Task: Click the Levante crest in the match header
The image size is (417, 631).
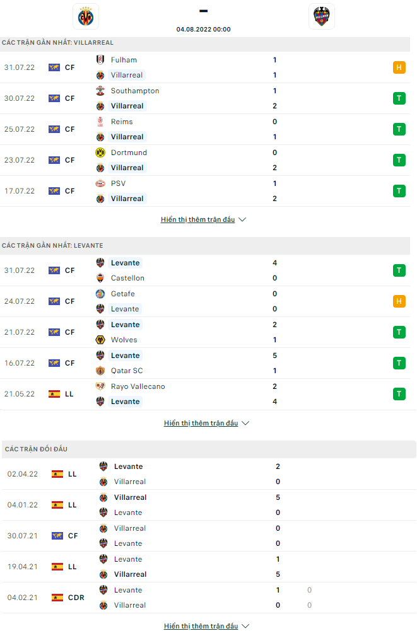Action: coord(322,16)
